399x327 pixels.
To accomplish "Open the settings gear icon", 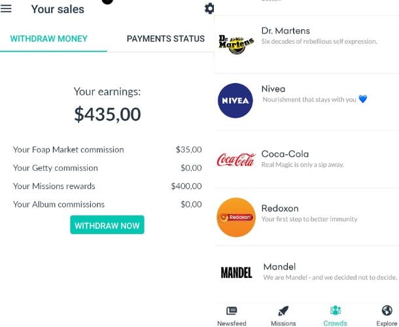I will (x=209, y=9).
